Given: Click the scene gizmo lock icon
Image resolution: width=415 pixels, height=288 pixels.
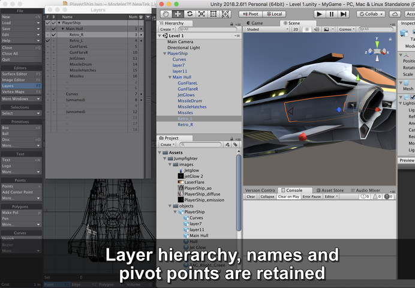Looking at the screenshot, I should click(390, 39).
